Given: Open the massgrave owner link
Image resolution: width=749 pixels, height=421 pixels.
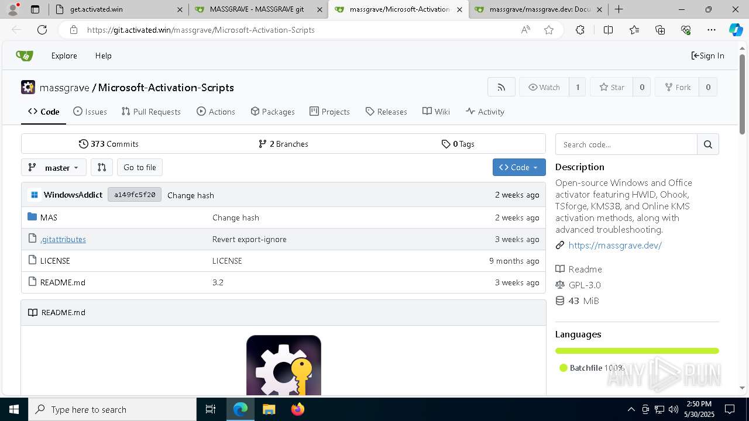Looking at the screenshot, I should (x=64, y=87).
